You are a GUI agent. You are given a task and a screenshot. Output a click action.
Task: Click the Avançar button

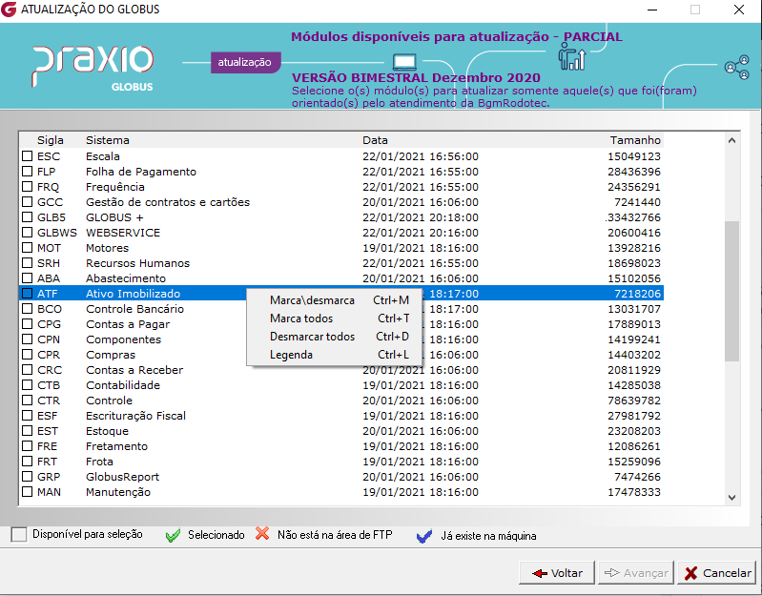point(636,573)
